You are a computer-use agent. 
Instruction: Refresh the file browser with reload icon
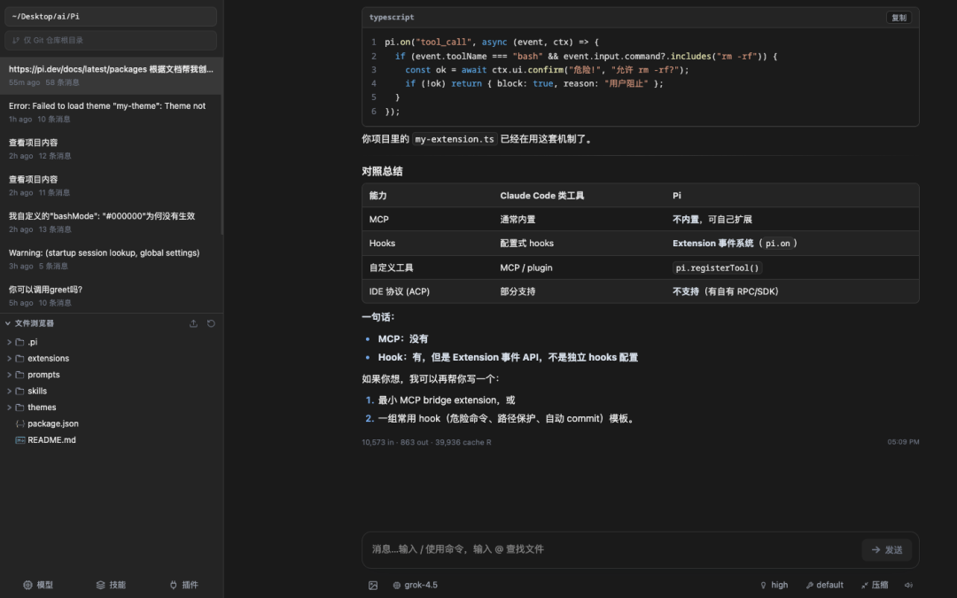click(211, 323)
